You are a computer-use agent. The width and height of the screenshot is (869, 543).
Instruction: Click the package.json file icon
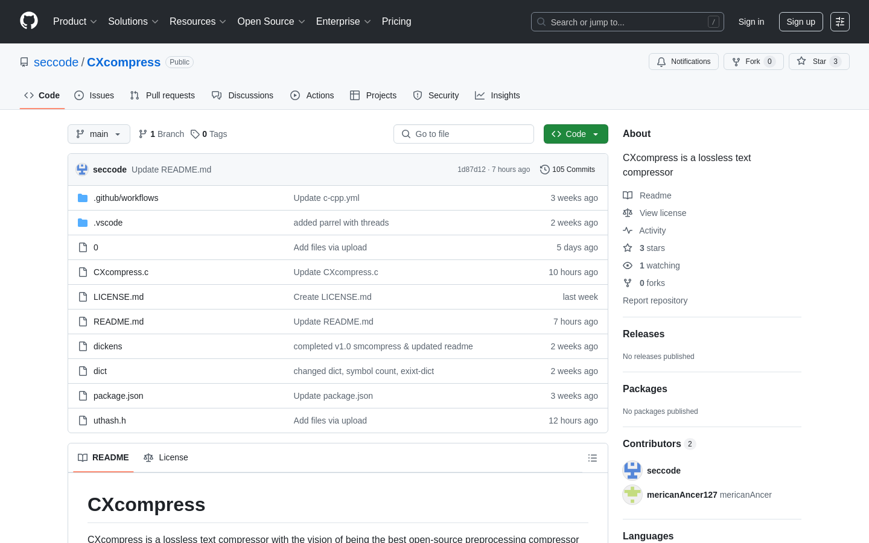[x=83, y=396]
